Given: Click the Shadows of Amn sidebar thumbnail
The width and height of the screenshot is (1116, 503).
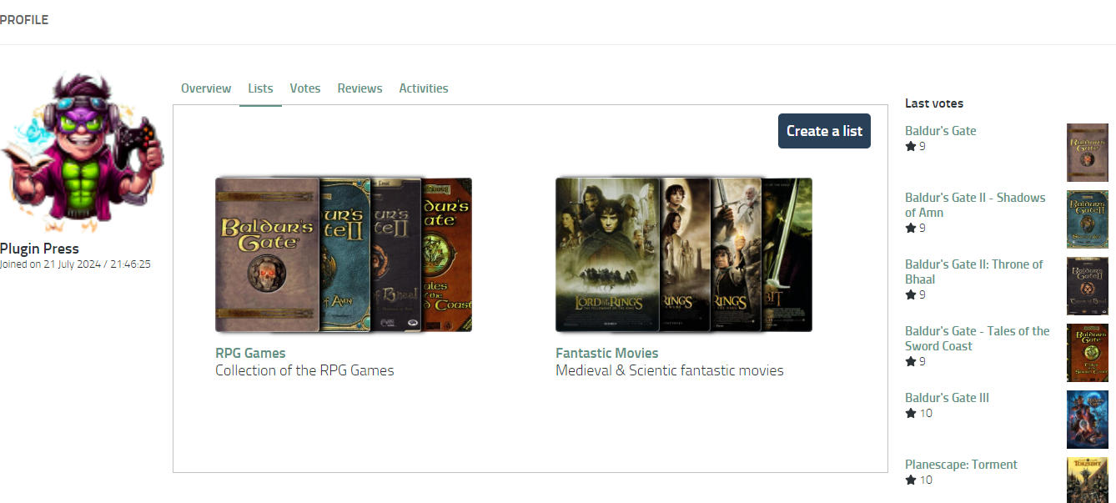Looking at the screenshot, I should point(1088,219).
